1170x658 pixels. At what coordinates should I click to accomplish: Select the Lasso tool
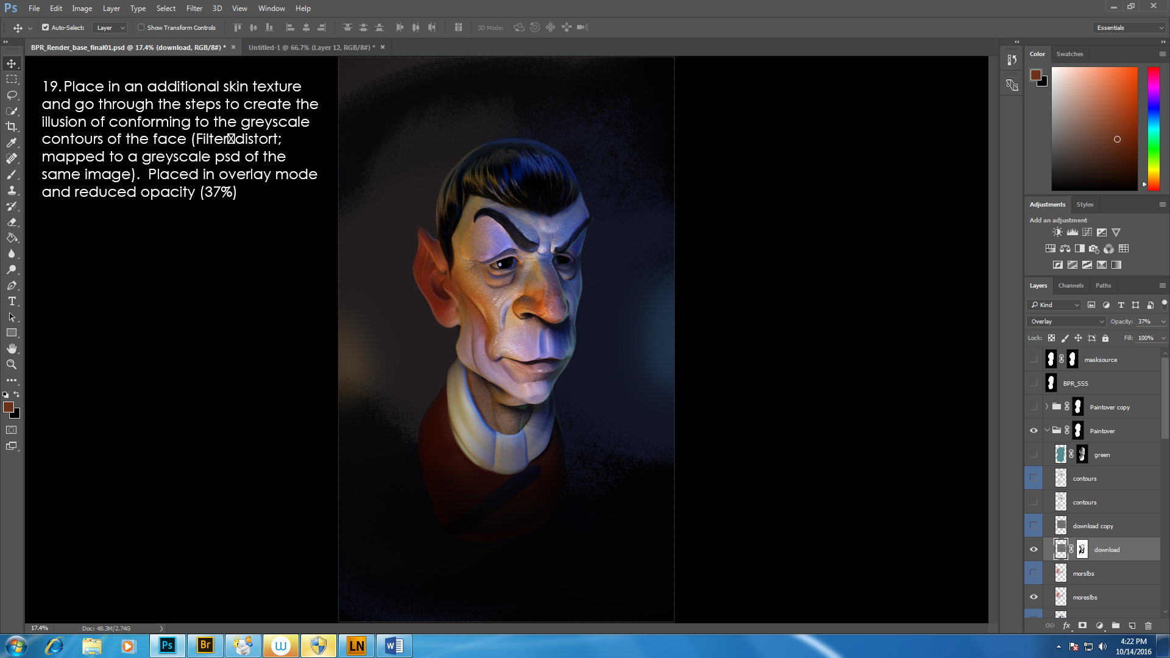click(x=12, y=95)
